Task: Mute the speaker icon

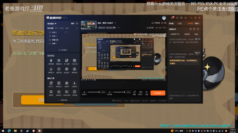Action: pyautogui.click(x=109, y=92)
